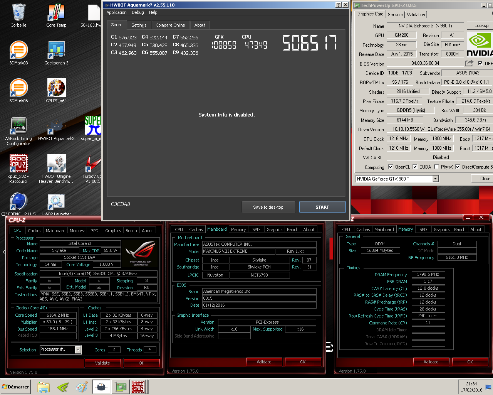Click the BIOS share arrow icon in GPU-Z
Viewport: 493px width, 395px height.
click(x=469, y=63)
